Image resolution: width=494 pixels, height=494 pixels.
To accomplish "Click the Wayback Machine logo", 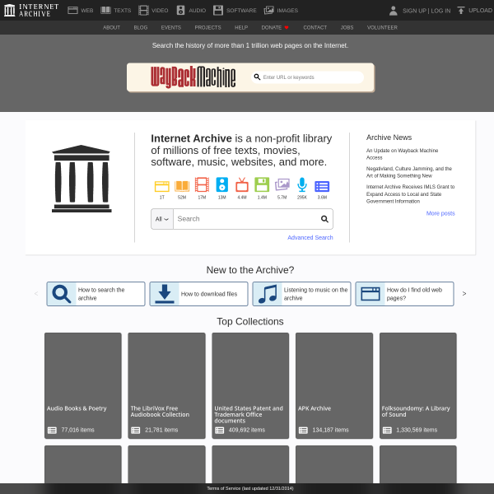I will point(193,77).
